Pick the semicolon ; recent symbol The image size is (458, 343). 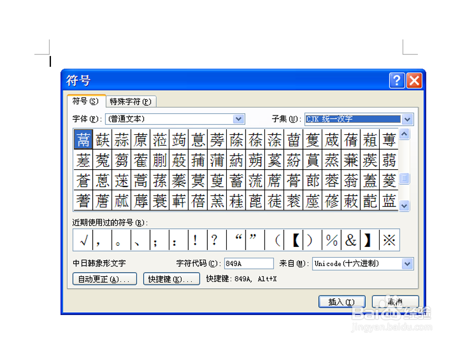click(160, 240)
